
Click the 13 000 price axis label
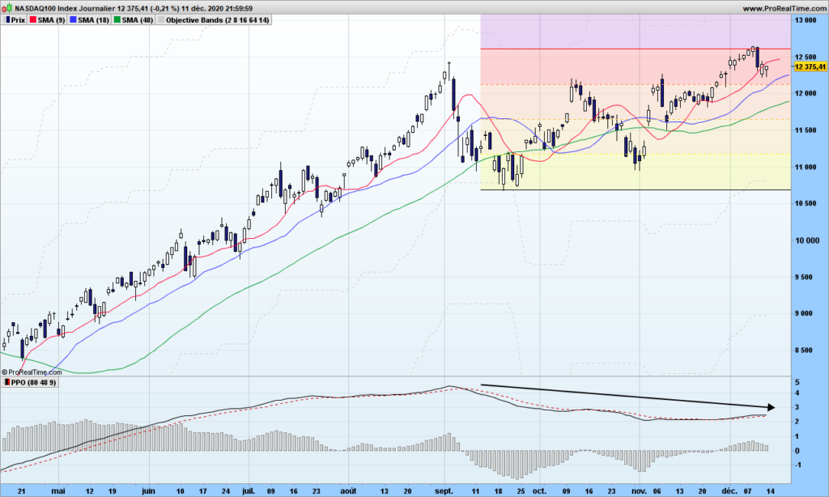coord(806,20)
